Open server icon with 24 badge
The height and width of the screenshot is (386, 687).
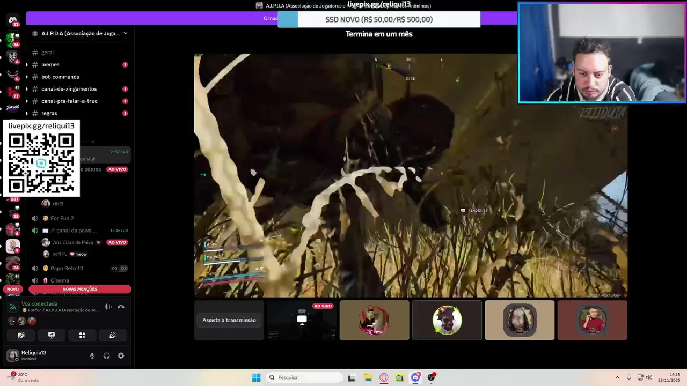click(x=13, y=263)
